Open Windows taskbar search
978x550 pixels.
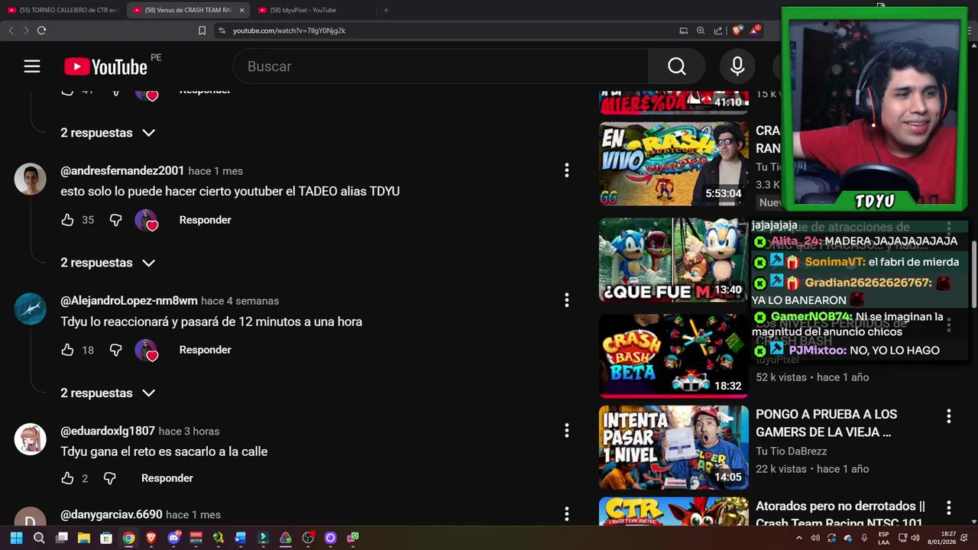coord(39,538)
